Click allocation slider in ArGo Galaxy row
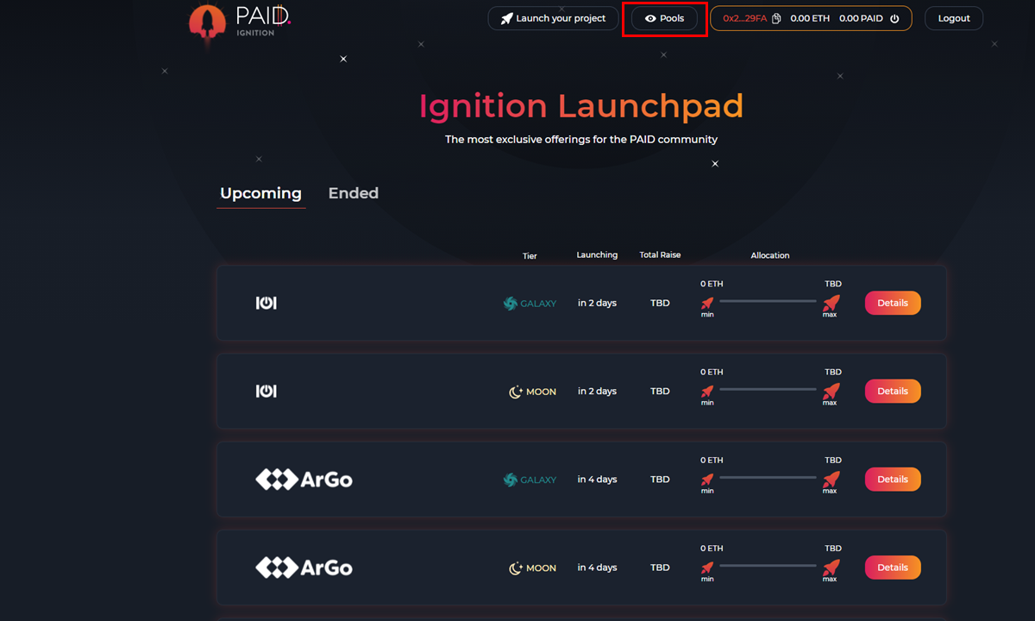 (x=768, y=477)
